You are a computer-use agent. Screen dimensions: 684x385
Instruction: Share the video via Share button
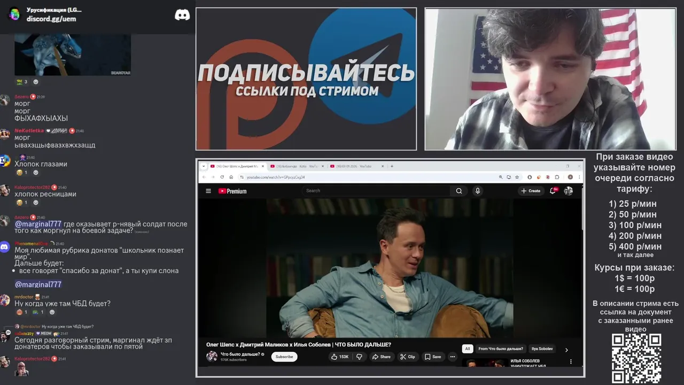[382, 357]
